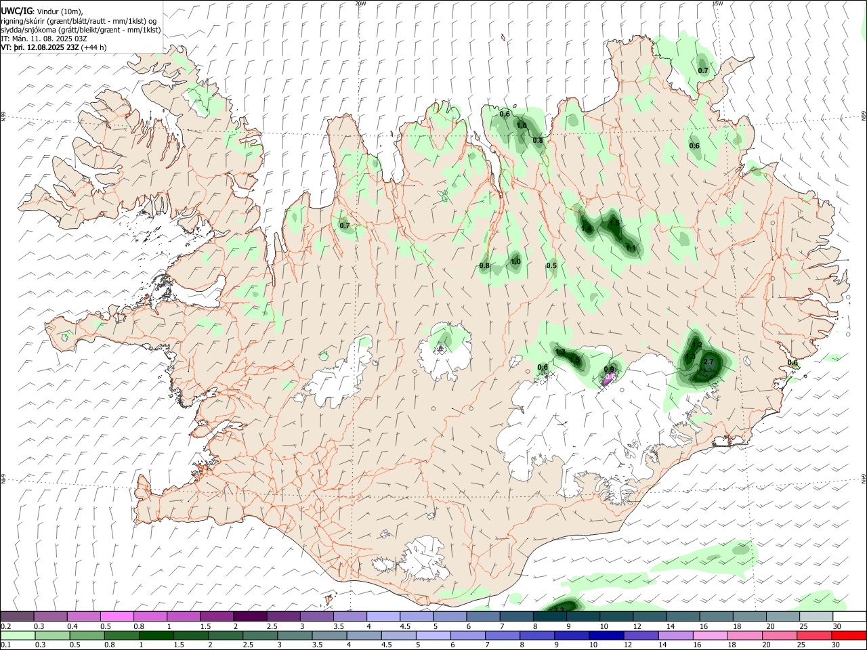Click the darkest purple 2 swatch in upper legend
The width and height of the screenshot is (867, 650).
pos(250,617)
